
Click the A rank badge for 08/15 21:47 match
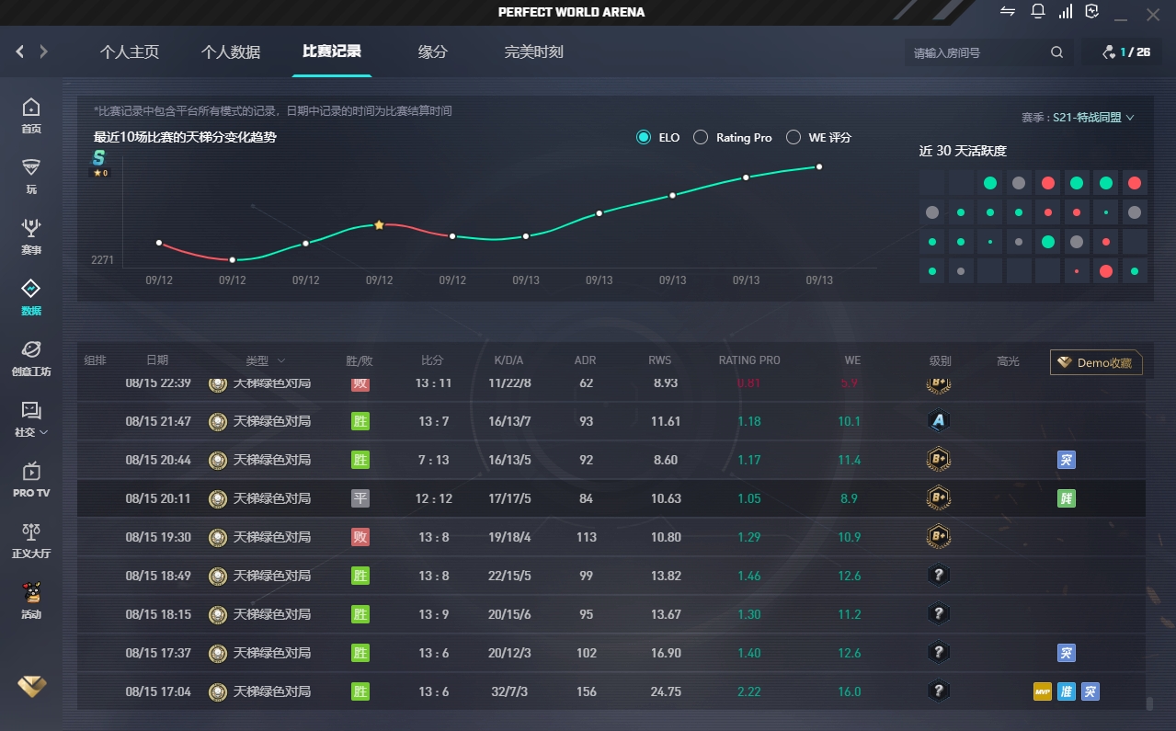point(938,421)
